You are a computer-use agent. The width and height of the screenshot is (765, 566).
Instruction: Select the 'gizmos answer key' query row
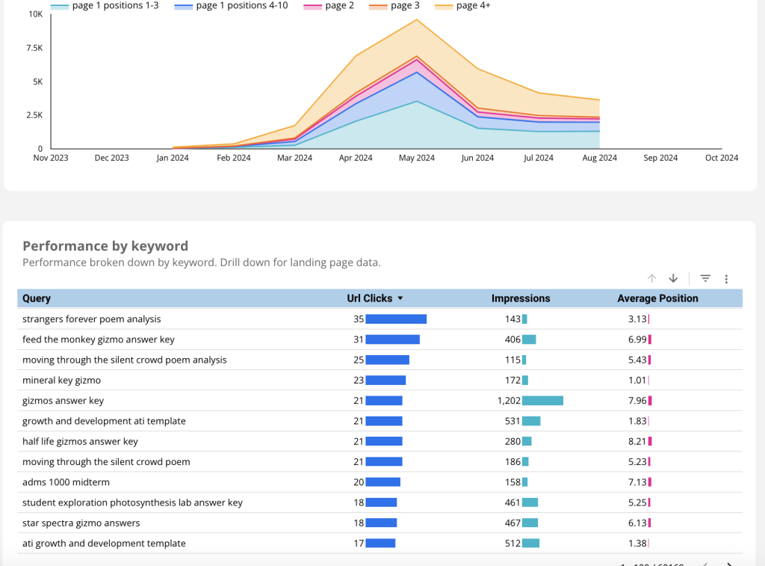coord(64,401)
